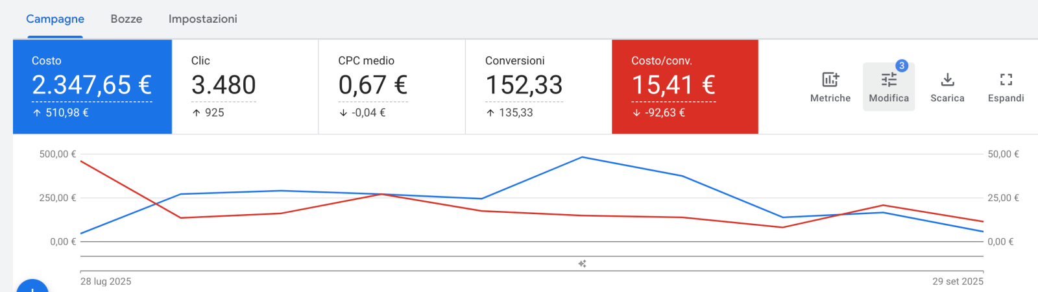Click the badge showing 3 on Modifica
1038x292 pixels.
902,66
